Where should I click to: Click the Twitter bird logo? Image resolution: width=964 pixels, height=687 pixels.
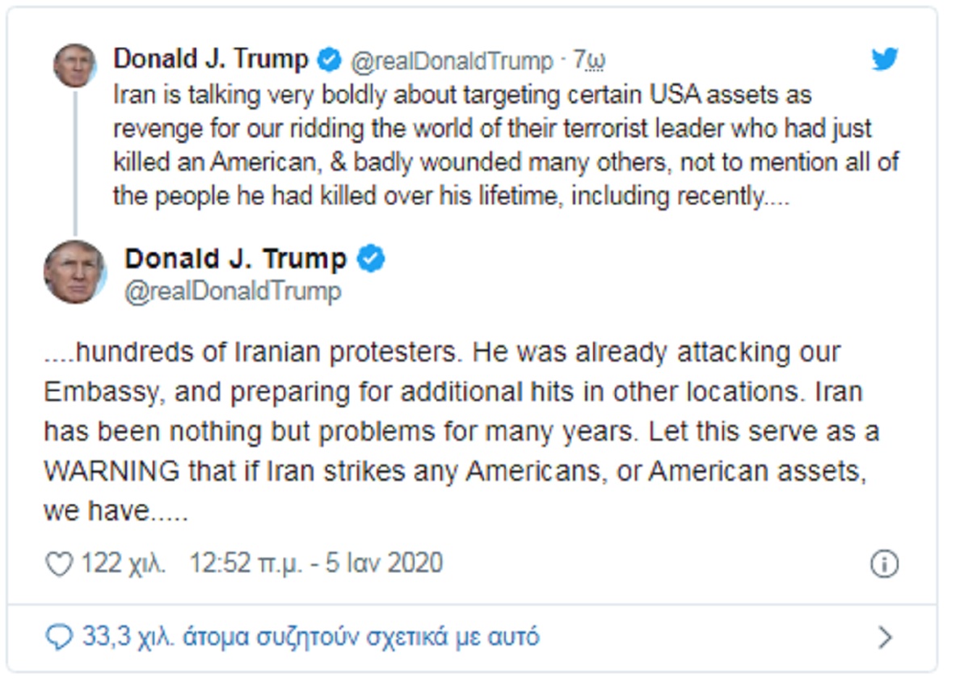[885, 59]
